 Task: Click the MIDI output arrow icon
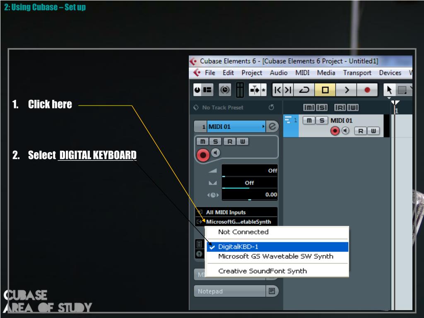tap(200, 222)
